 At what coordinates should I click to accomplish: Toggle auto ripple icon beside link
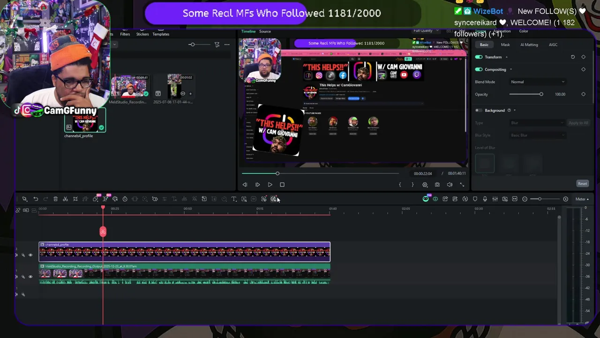point(26,210)
